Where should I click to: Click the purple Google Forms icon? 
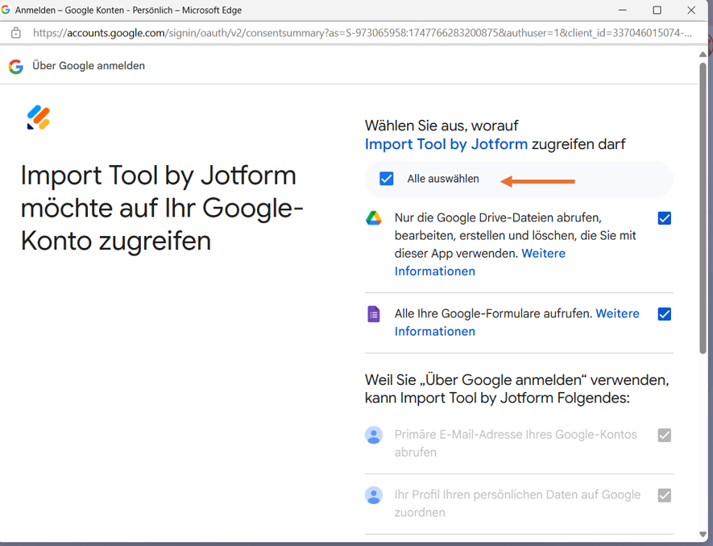[374, 314]
